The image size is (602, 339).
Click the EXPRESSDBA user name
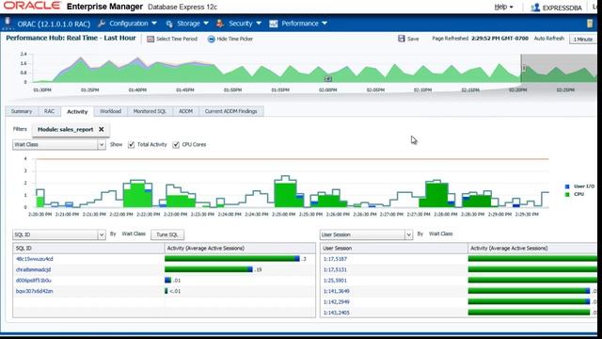(562, 8)
